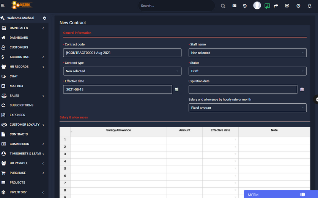Viewport: 318px width, 198px height.
Task: Open the Contract type dropdown
Action: pyautogui.click(x=122, y=71)
